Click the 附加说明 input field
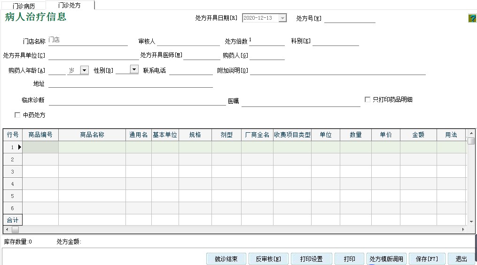This screenshot has height=265, width=477. pos(338,70)
